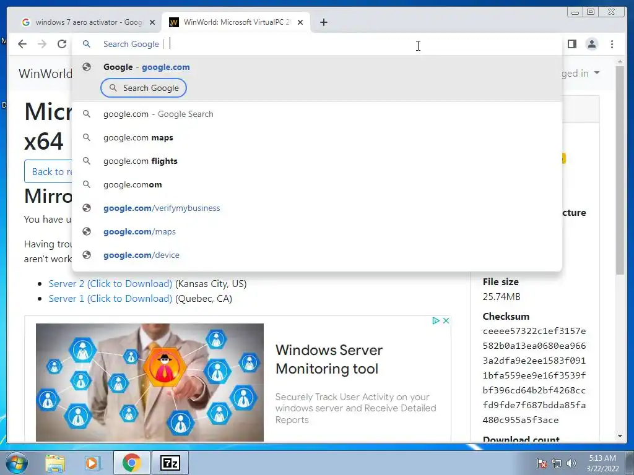The height and width of the screenshot is (475, 634).
Task: Close the WinWorld VirtualPC tab
Action: point(300,22)
